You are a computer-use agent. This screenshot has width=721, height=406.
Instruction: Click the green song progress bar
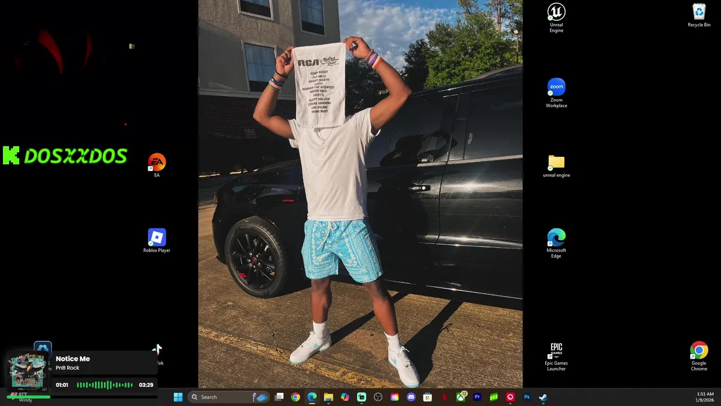coord(28,397)
